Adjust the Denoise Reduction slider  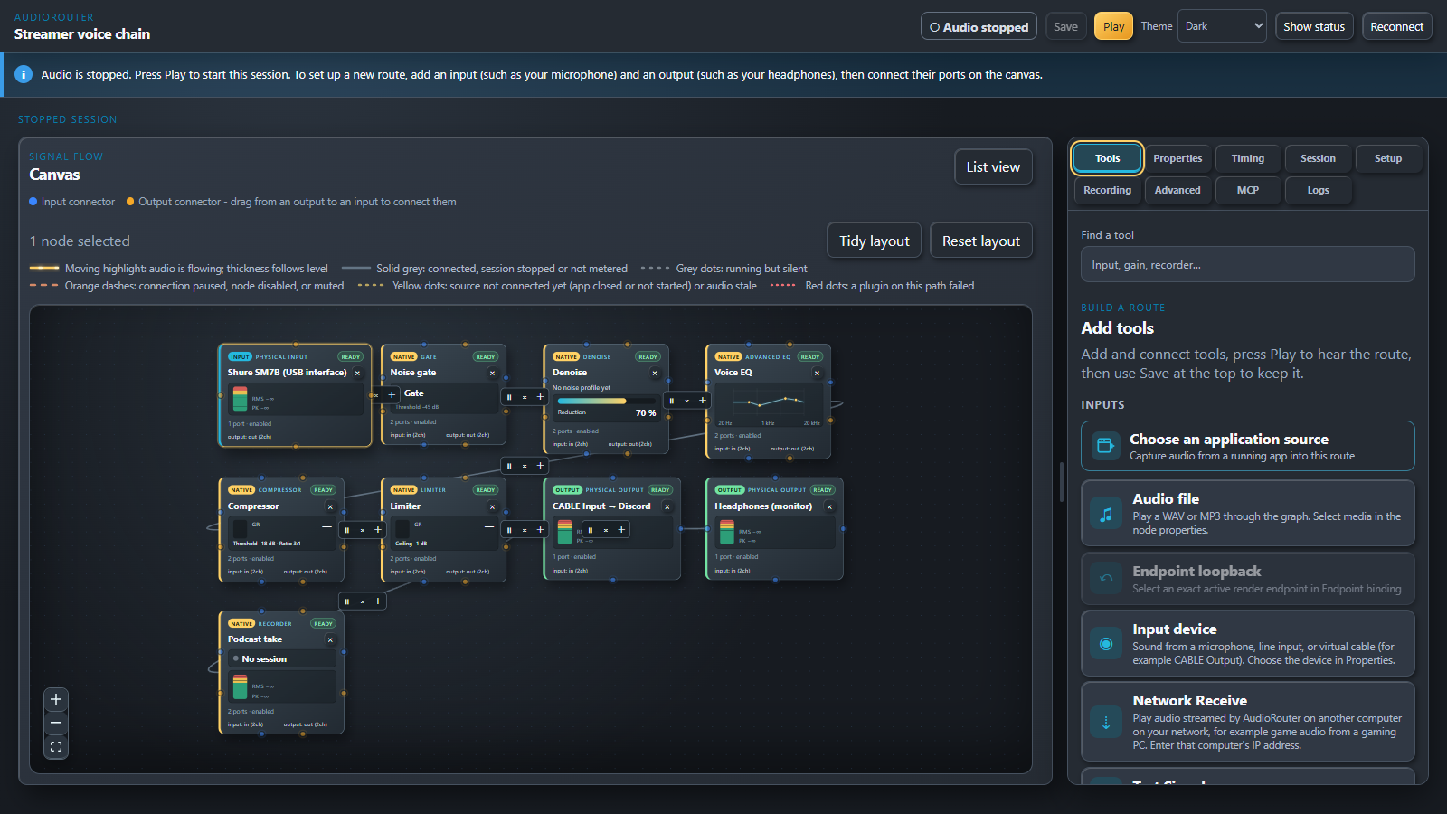click(x=605, y=401)
